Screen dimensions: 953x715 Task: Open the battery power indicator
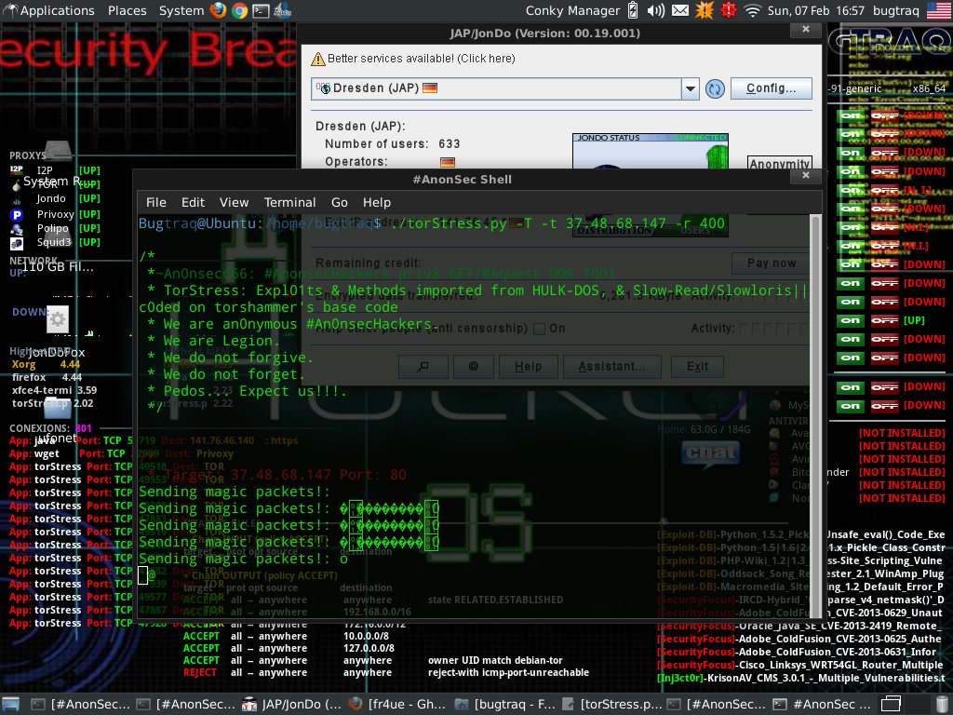click(633, 10)
